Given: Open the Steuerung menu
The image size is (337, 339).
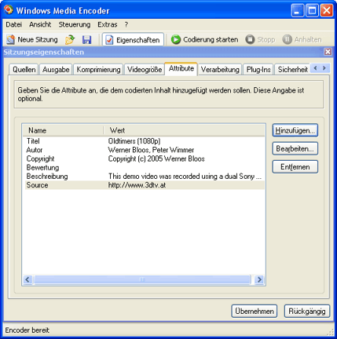Looking at the screenshot, I should click(x=75, y=24).
